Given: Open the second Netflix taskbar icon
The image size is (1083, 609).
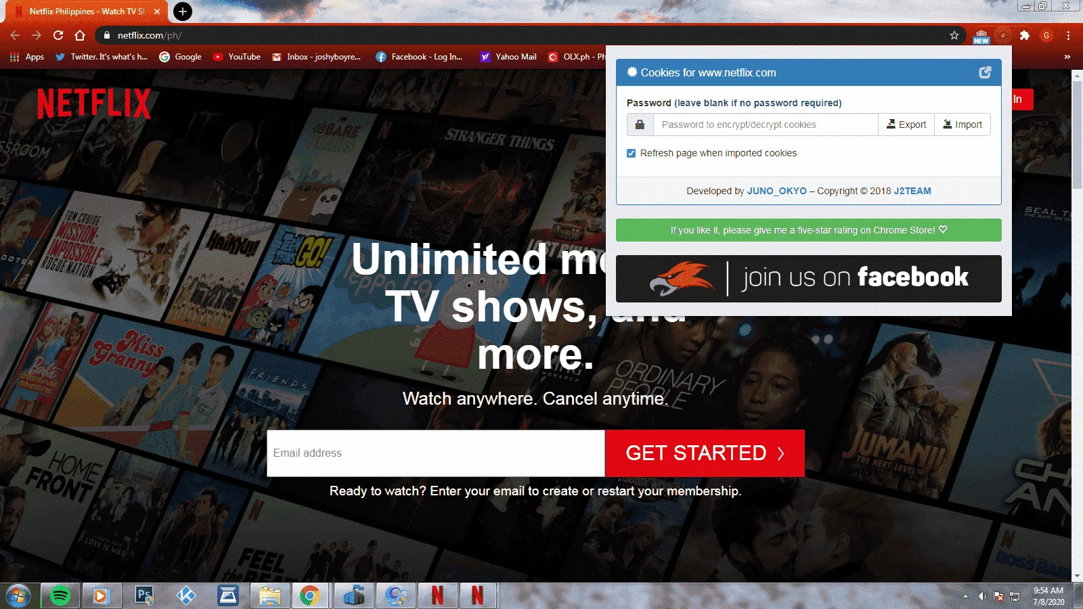Looking at the screenshot, I should pyautogui.click(x=478, y=595).
